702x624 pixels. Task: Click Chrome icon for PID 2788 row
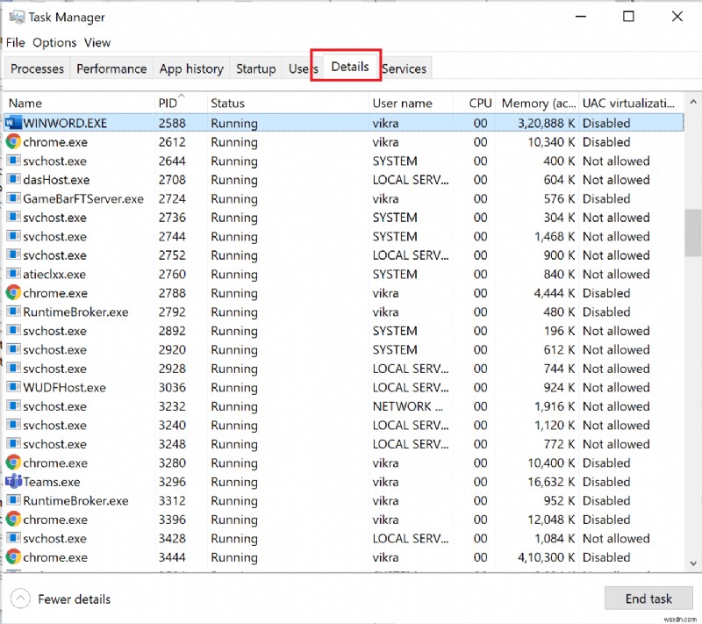13,293
